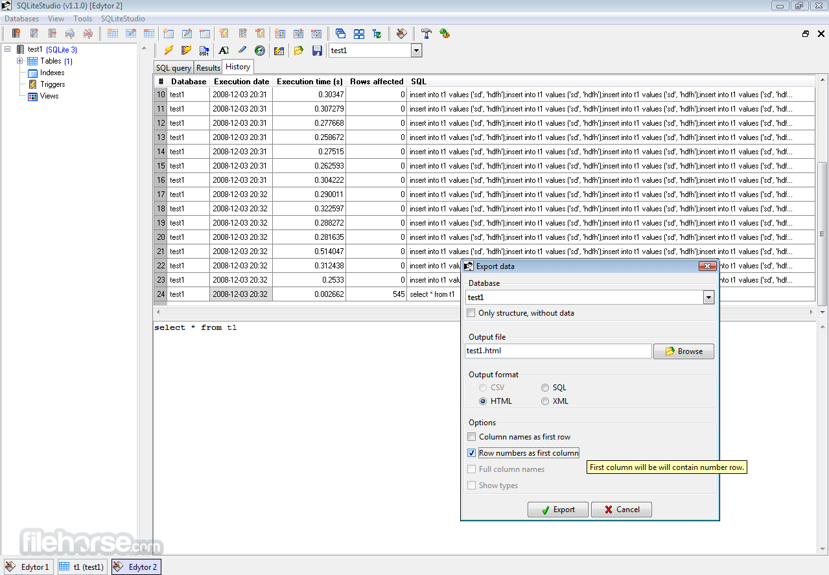Click the new table icon in toolbar
The image size is (829, 575).
tap(112, 33)
